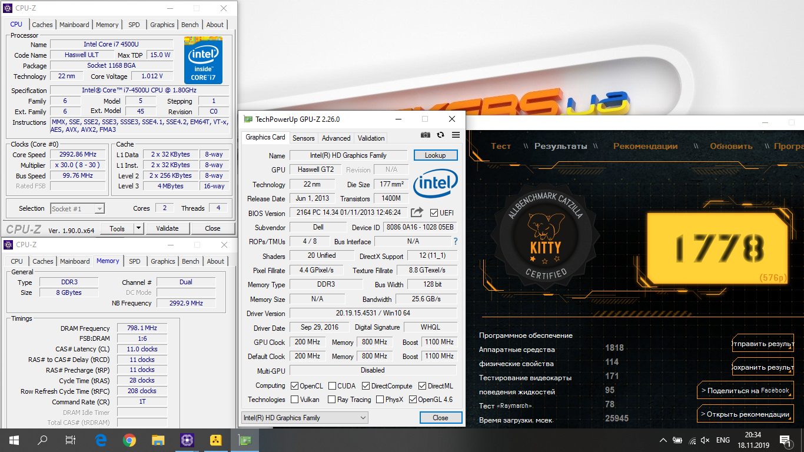Click the volume tray icon
The height and width of the screenshot is (452, 804).
pyautogui.click(x=705, y=440)
